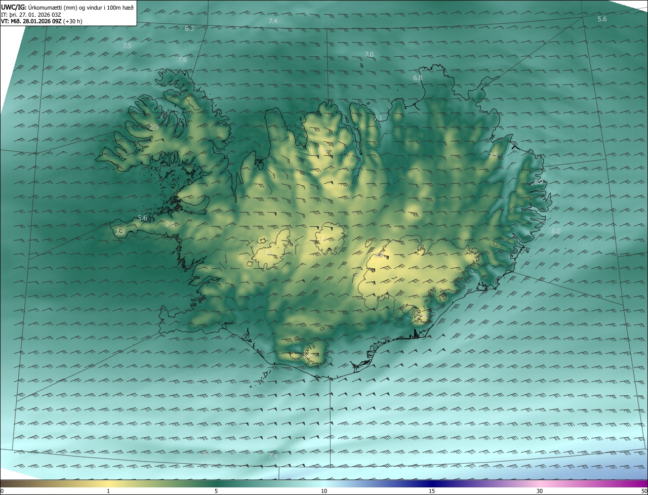Click the colorbar tick label 0
The image size is (648, 495).
coord(2,491)
